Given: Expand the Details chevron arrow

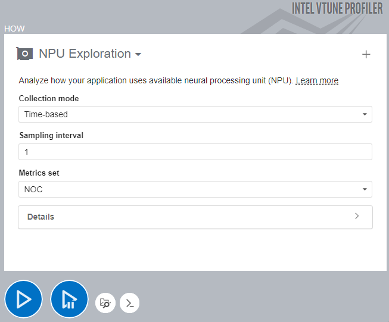Looking at the screenshot, I should (357, 217).
